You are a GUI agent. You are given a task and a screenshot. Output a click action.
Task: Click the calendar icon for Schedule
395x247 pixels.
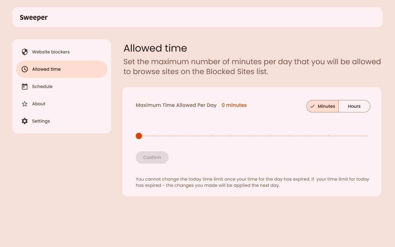[x=25, y=86]
